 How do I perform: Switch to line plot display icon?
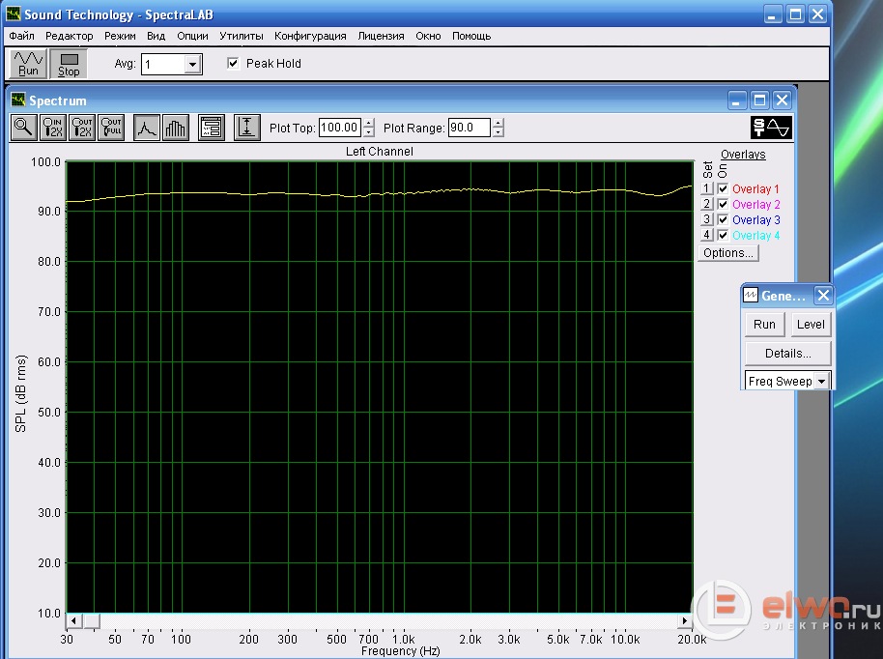[147, 127]
